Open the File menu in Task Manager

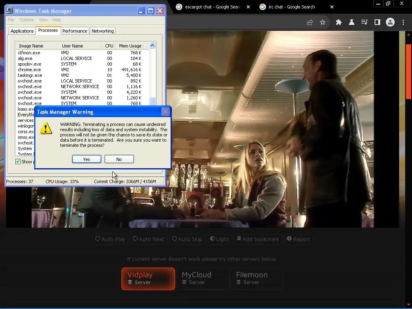[11, 20]
